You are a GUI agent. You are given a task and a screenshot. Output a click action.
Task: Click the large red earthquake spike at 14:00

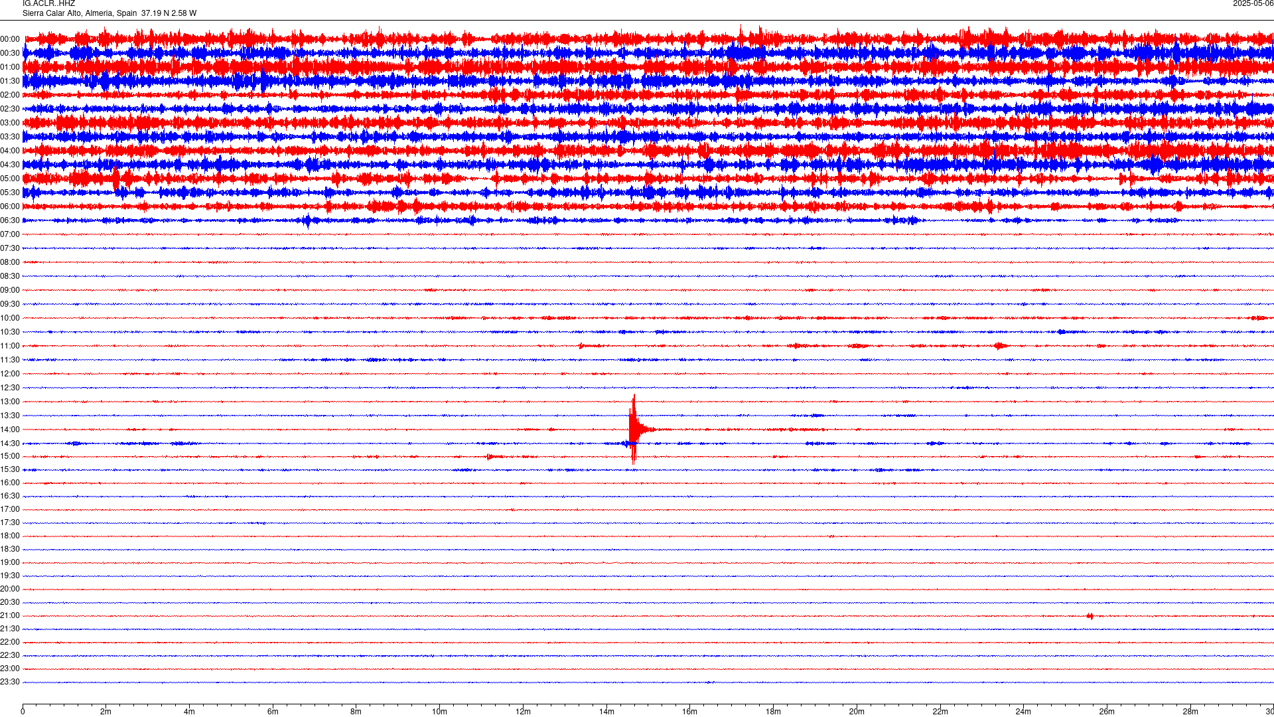tap(635, 430)
